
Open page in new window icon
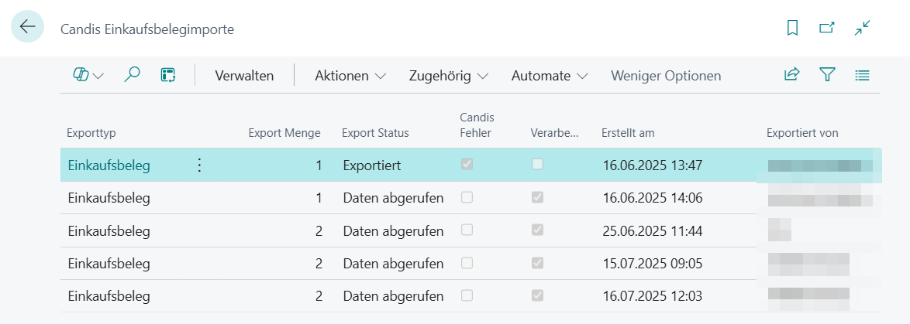pos(827,28)
